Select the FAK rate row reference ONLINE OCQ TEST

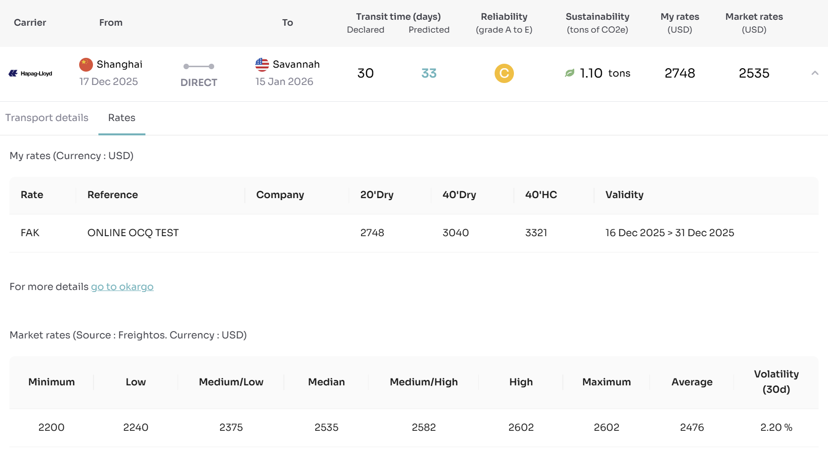coord(133,233)
